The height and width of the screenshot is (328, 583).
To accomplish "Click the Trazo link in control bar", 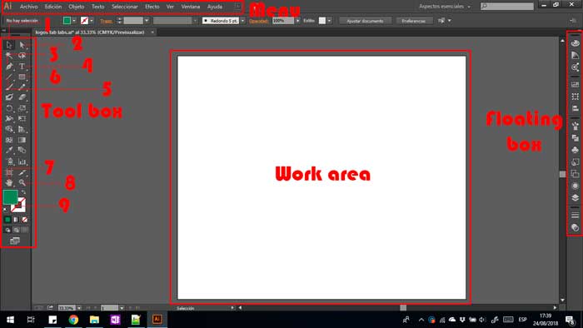I will (x=106, y=21).
